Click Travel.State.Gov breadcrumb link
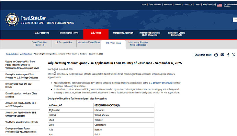This screenshot has height=136, width=237. click(12, 54)
